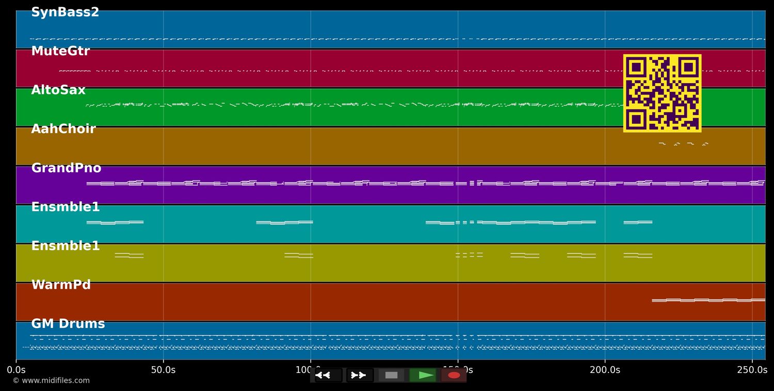Image resolution: width=774 pixels, height=391 pixels.
Task: Click the www.midifiles.com copyright text
Action: (51, 381)
